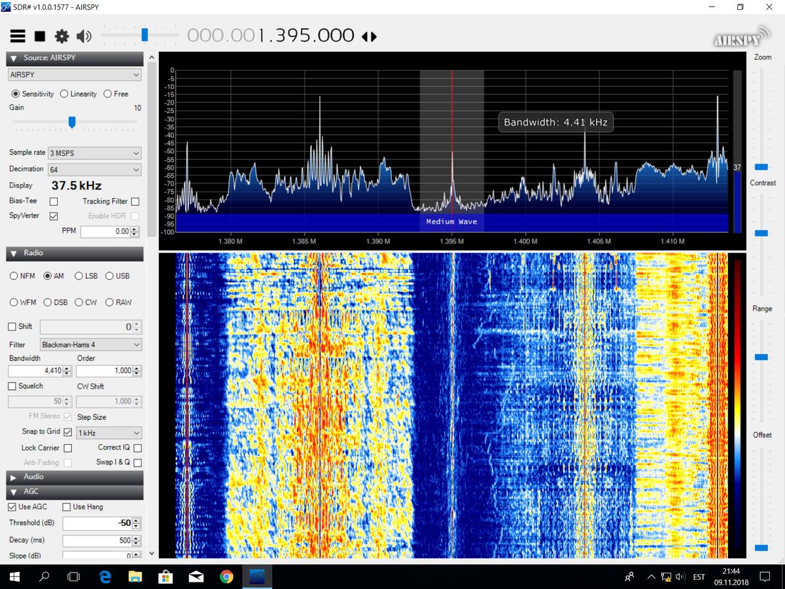Open Task View on the taskbar

coord(75,577)
